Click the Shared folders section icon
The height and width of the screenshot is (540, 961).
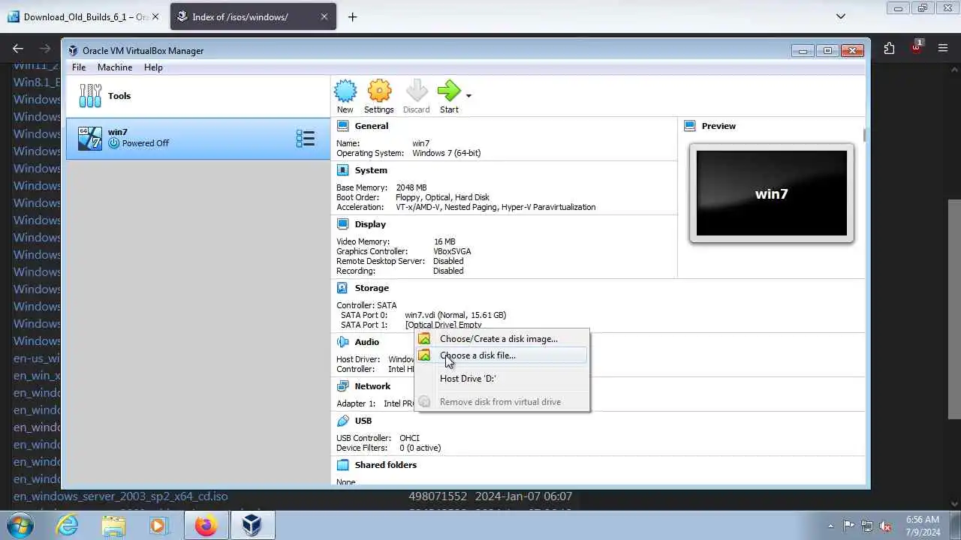343,465
